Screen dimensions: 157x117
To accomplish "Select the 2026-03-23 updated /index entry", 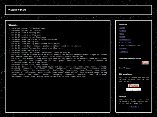I will coord(30,65).
